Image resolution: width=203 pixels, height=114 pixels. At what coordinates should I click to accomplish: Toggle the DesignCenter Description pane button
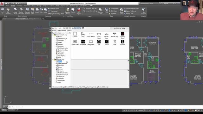pos(80,28)
